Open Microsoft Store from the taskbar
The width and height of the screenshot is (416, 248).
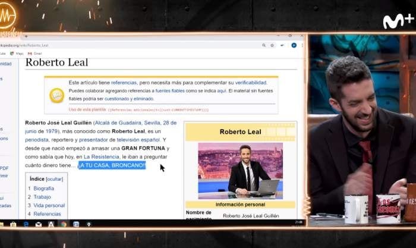13,224
